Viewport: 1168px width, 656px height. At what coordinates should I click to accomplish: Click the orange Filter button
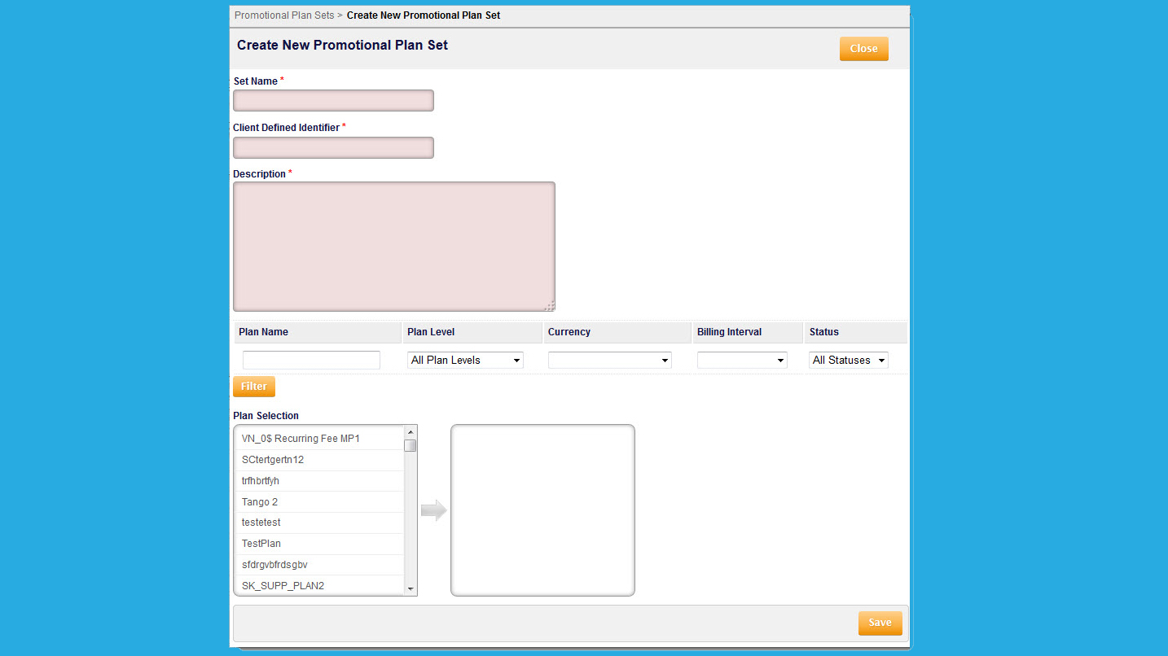(x=254, y=387)
